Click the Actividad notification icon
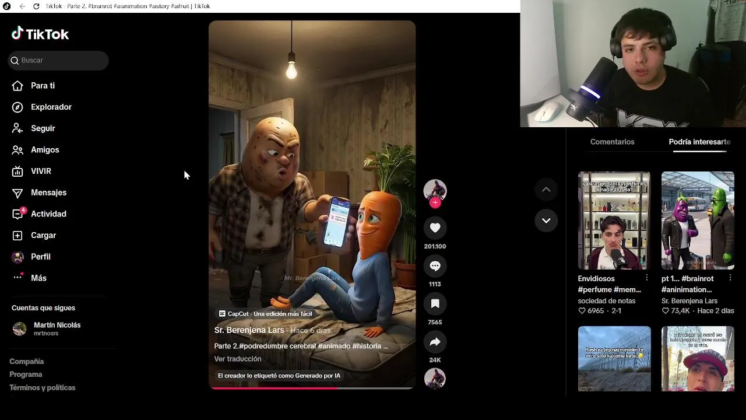Screen dimensions: 746x420 click(x=18, y=213)
